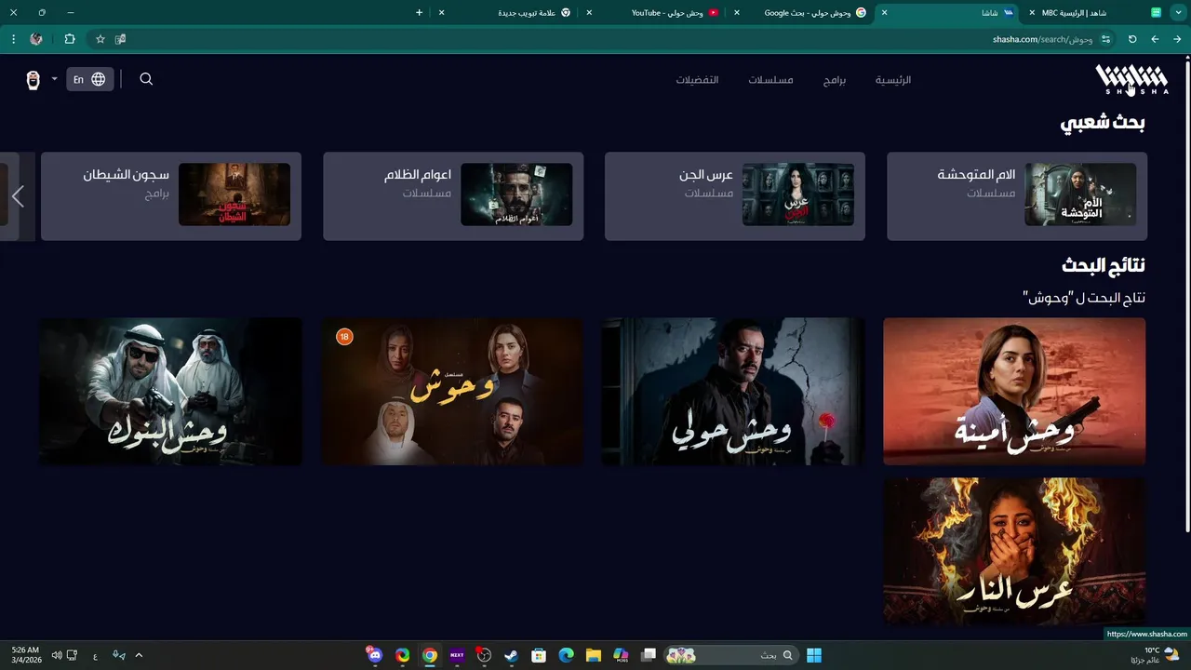Go to الرئيسية nav item
1191x670 pixels.
coord(893,80)
